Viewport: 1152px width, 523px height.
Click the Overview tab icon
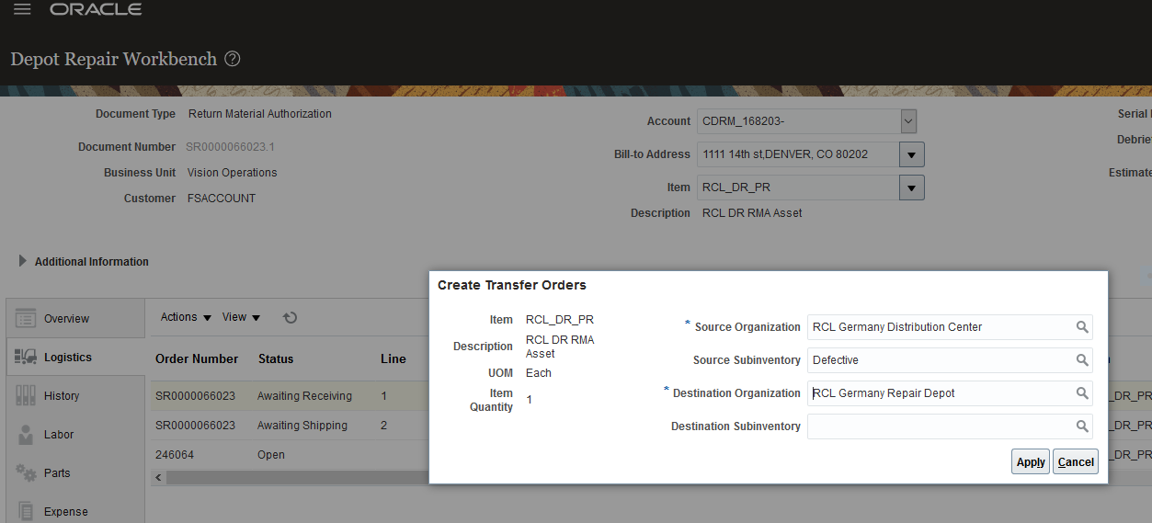[26, 318]
